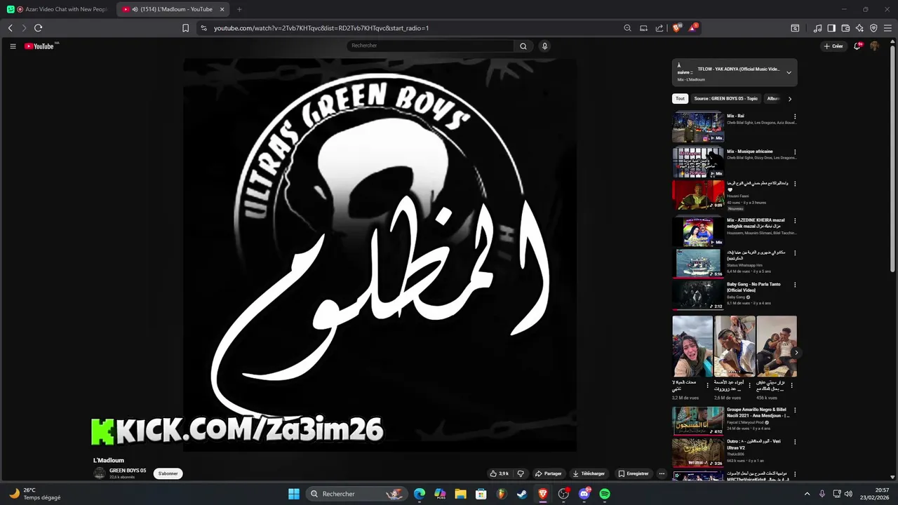
Task: Open File Explorer from the taskbar
Action: click(460, 494)
